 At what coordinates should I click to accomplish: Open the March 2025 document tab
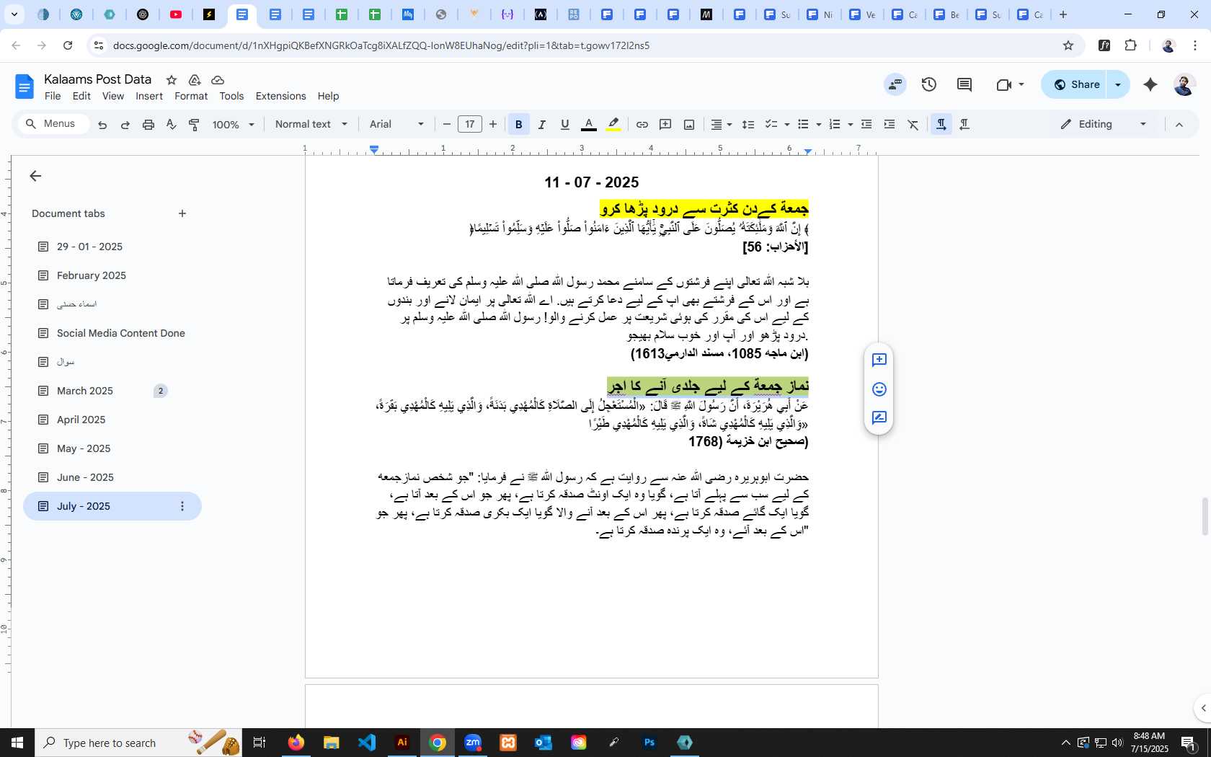point(112,391)
